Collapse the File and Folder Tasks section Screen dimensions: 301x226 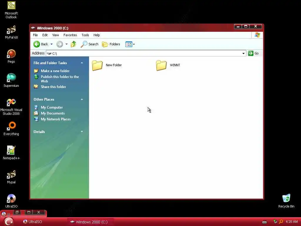tap(82, 63)
